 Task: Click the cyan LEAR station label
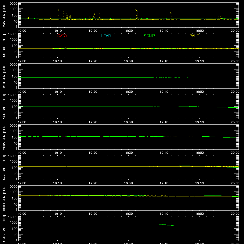[106, 36]
